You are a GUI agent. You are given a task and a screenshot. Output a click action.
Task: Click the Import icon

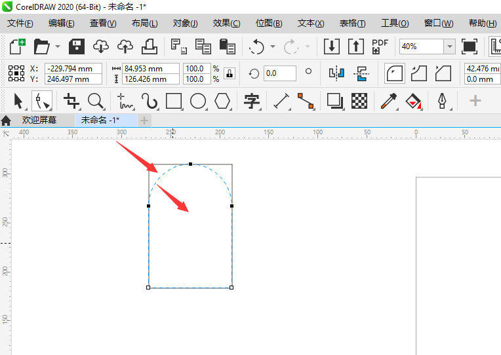[332, 47]
